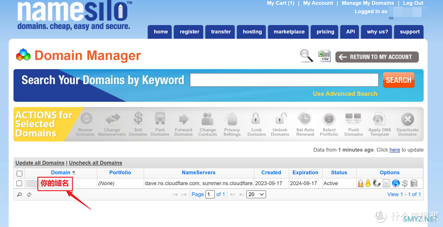Click the 2024-09-17 expiration date cell

[306, 183]
